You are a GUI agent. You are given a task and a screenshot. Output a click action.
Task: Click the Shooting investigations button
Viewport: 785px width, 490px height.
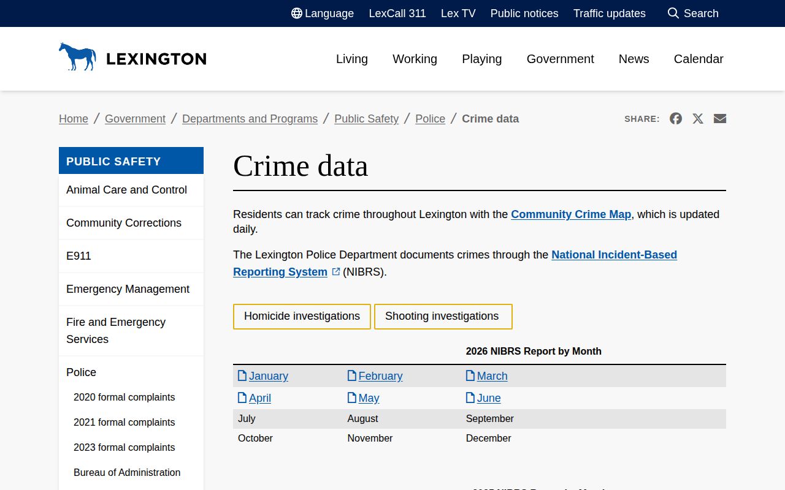(x=443, y=317)
